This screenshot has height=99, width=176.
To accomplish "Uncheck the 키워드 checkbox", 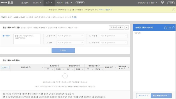I will pos(4,36).
